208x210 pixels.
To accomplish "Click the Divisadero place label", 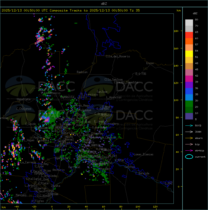I will coord(111,124).
